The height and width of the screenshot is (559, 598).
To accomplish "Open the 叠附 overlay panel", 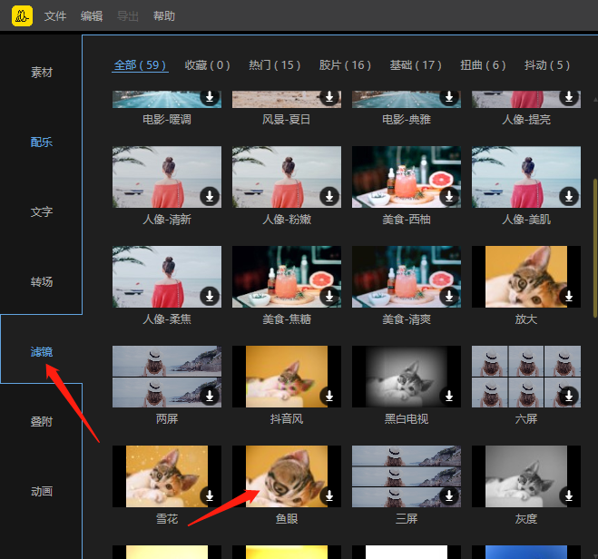I will [42, 421].
